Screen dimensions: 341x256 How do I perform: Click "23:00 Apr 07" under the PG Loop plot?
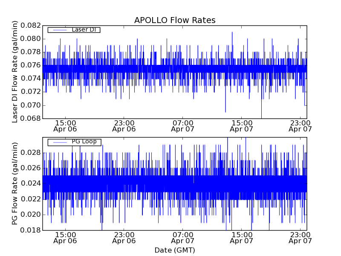(301, 238)
